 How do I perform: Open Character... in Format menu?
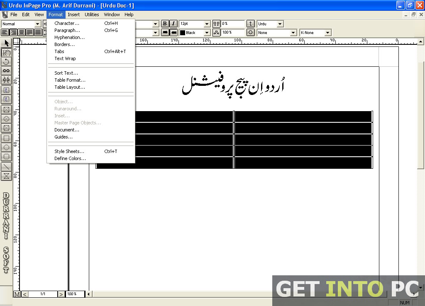click(x=91, y=23)
